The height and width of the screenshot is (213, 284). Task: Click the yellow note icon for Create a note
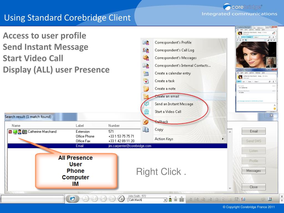(x=146, y=89)
